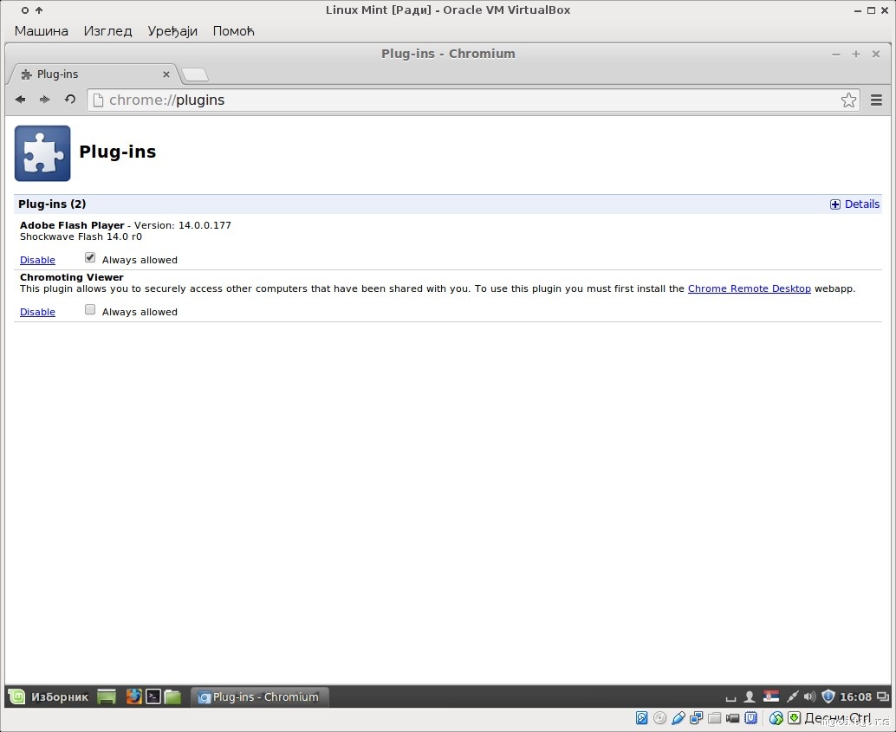Disable the Chromoting Viewer plug-in
The height and width of the screenshot is (732, 896).
click(38, 312)
